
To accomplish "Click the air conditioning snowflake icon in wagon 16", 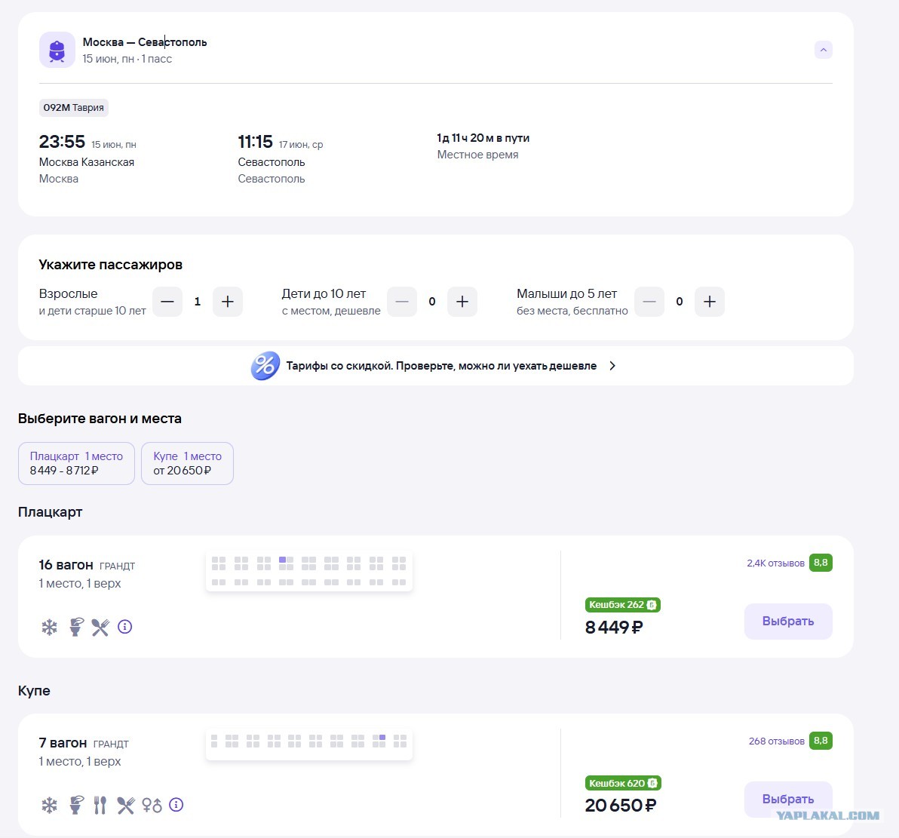I will 49,627.
